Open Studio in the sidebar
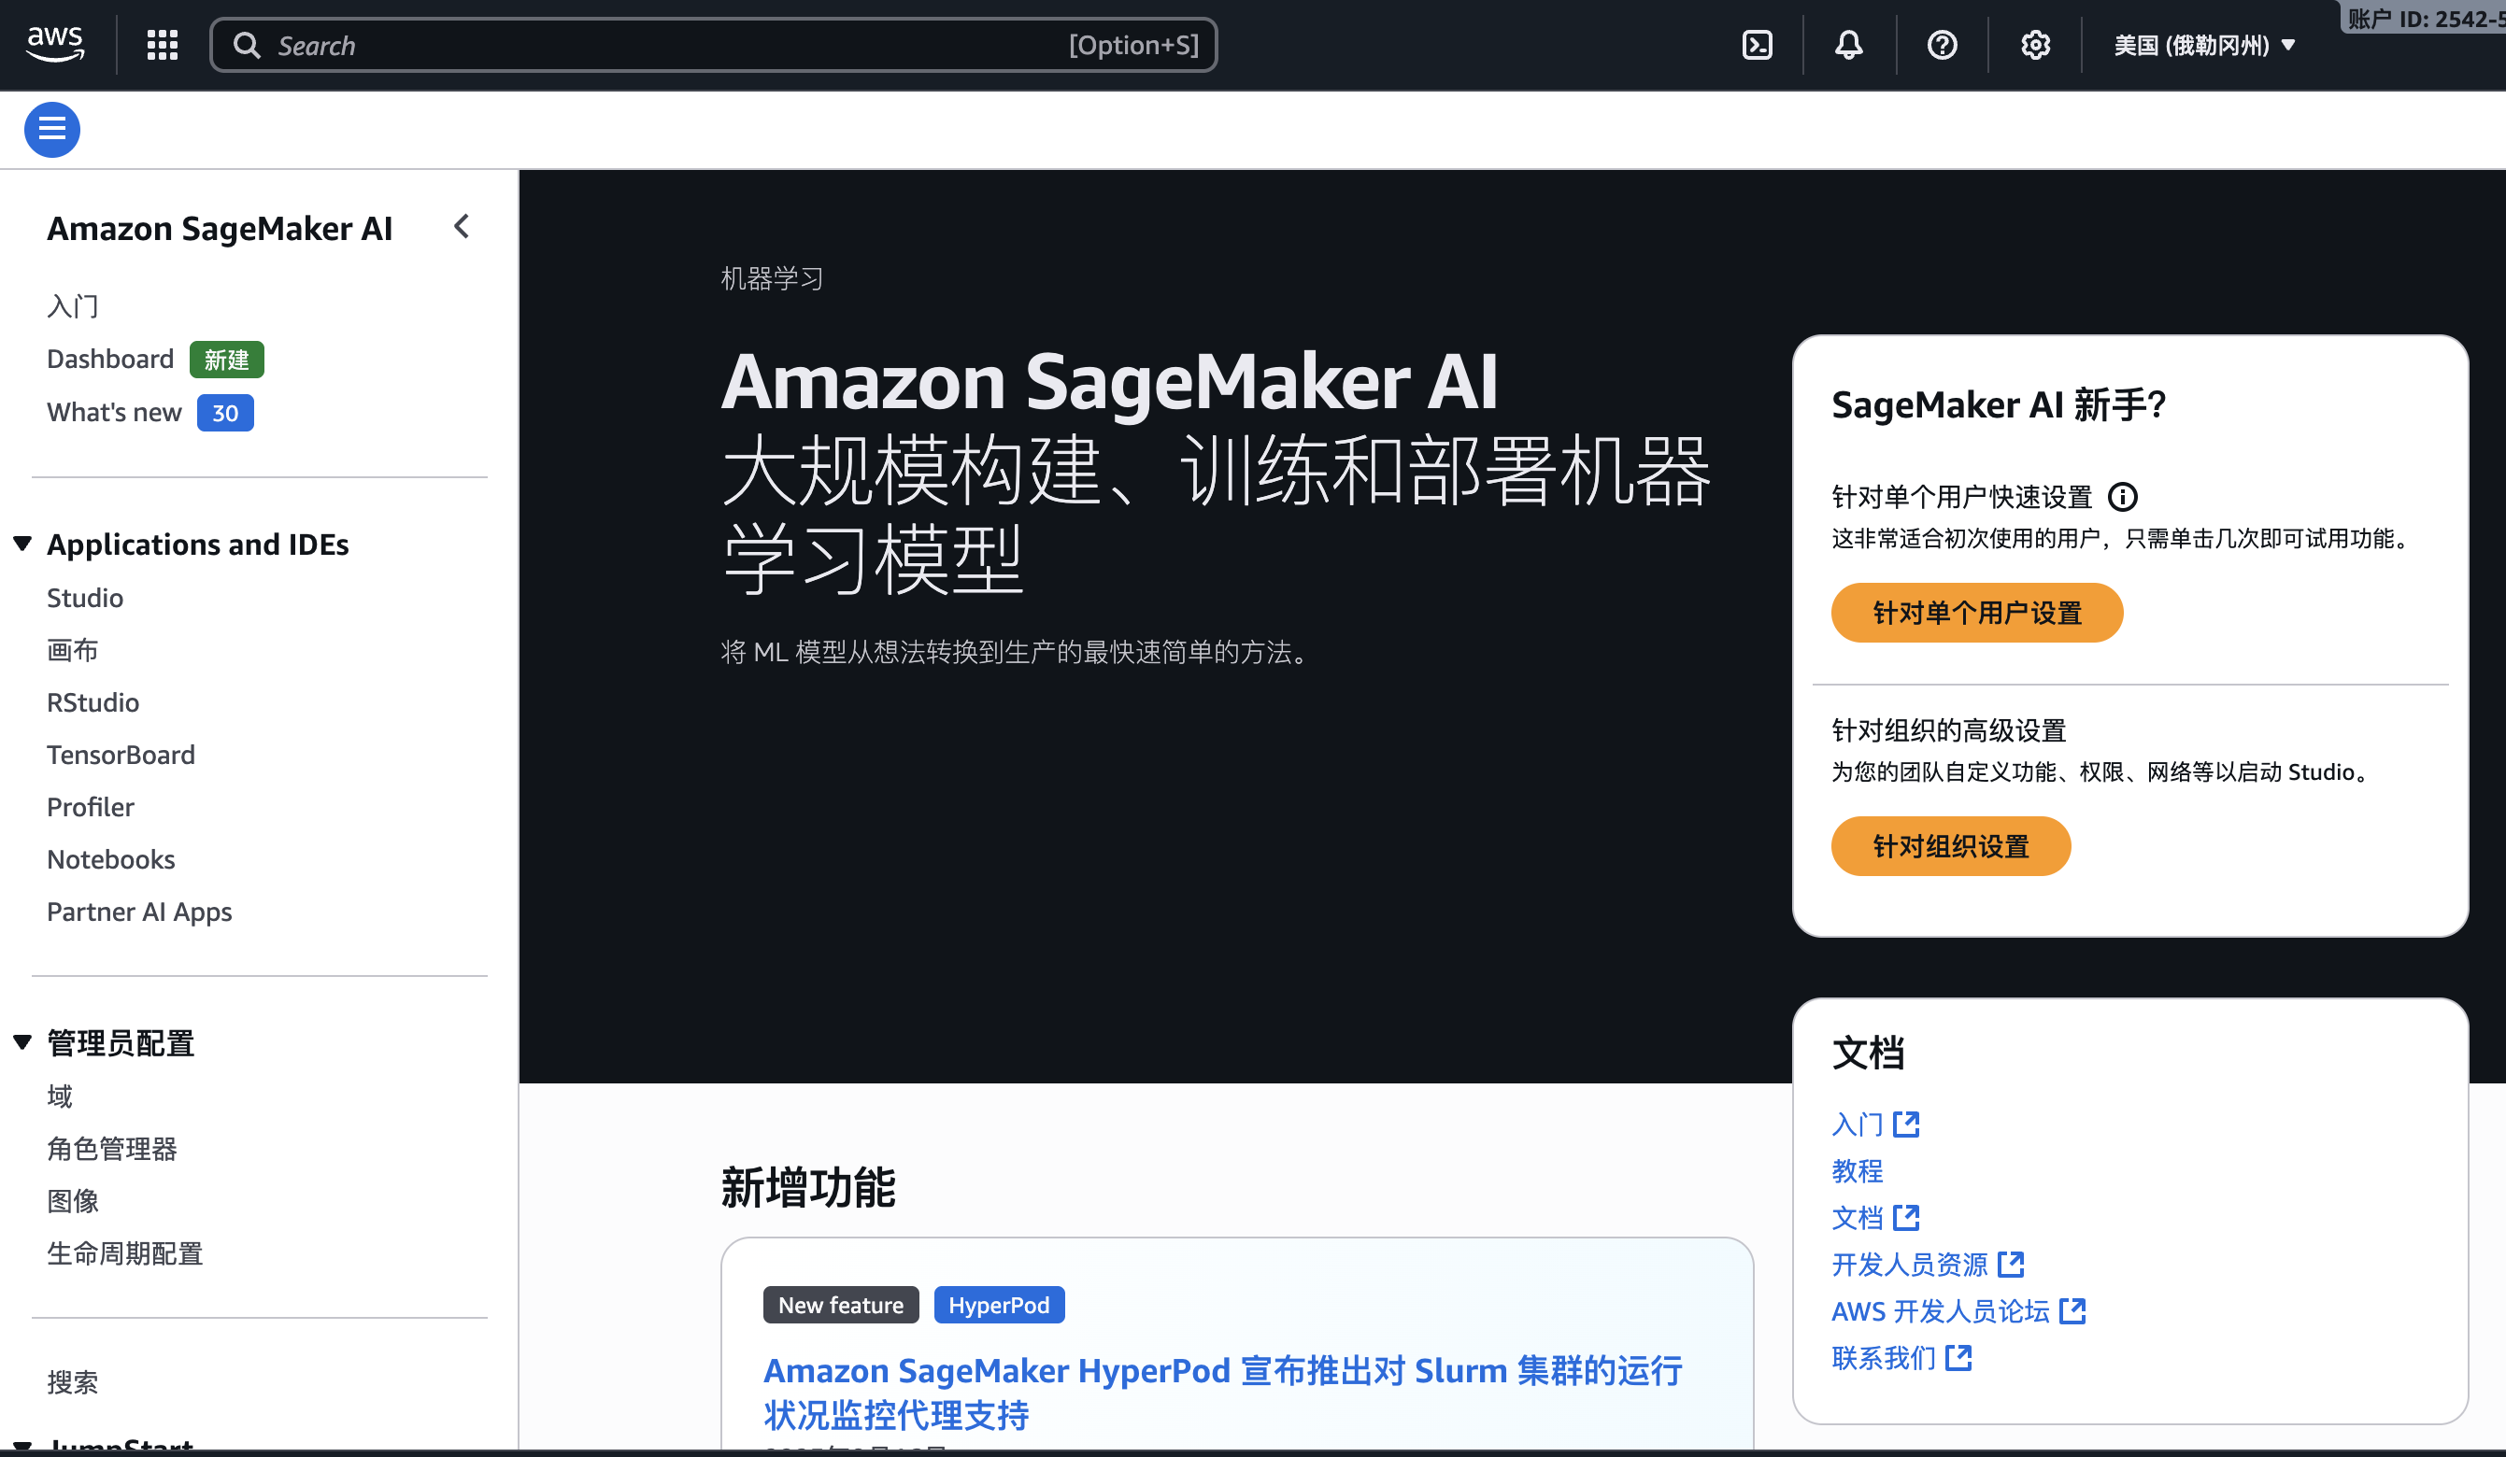The height and width of the screenshot is (1457, 2506). point(84,598)
